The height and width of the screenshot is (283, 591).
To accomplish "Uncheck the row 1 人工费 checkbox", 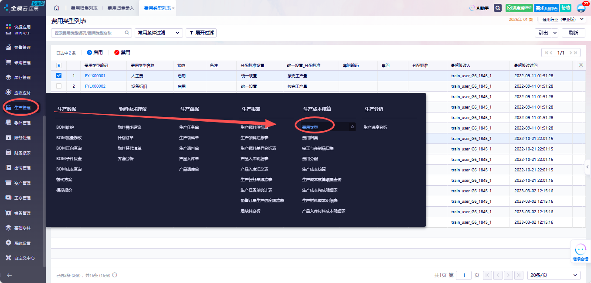I will click(59, 75).
